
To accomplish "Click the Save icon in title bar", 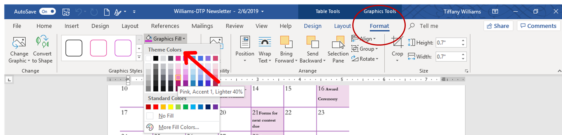I will coord(66,12).
